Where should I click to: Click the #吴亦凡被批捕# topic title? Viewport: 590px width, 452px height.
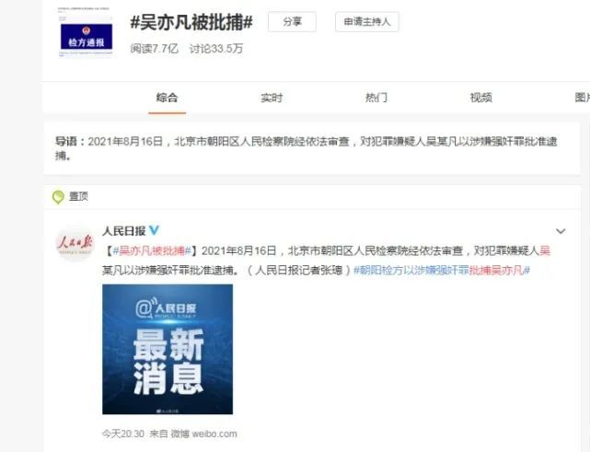point(191,23)
